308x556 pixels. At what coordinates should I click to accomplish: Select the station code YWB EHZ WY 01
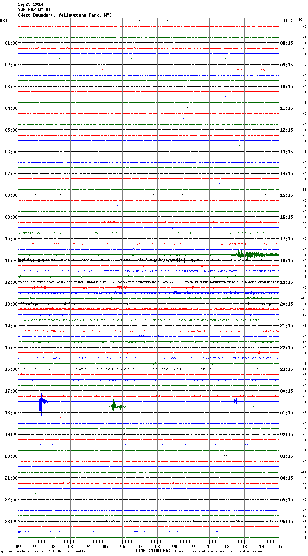click(34, 10)
